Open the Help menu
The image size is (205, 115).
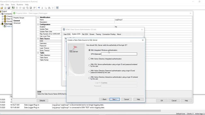27,4
